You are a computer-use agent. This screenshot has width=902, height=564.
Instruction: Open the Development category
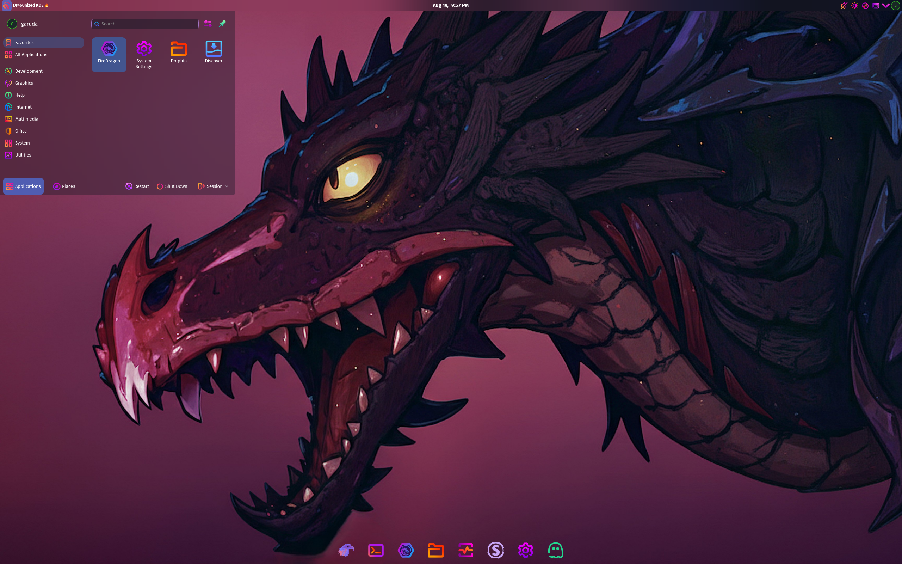[44, 71]
